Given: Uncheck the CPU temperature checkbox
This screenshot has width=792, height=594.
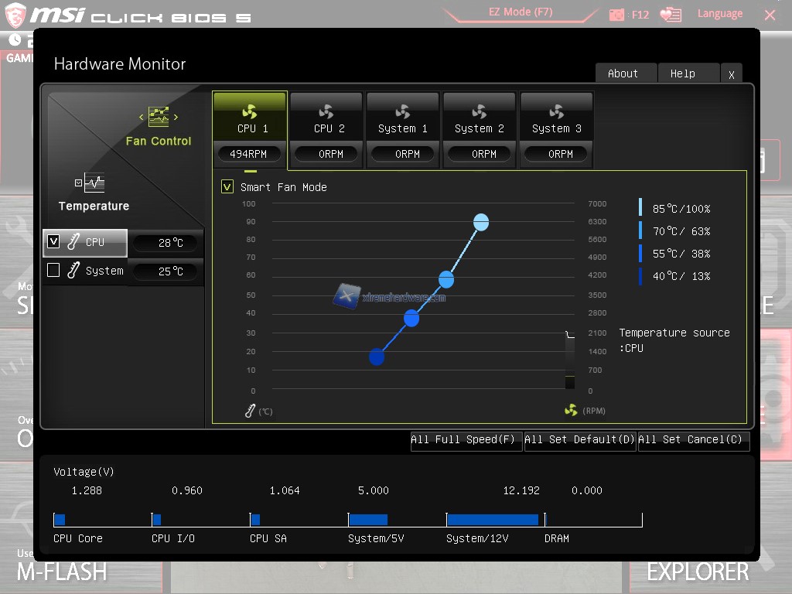Looking at the screenshot, I should [x=53, y=241].
